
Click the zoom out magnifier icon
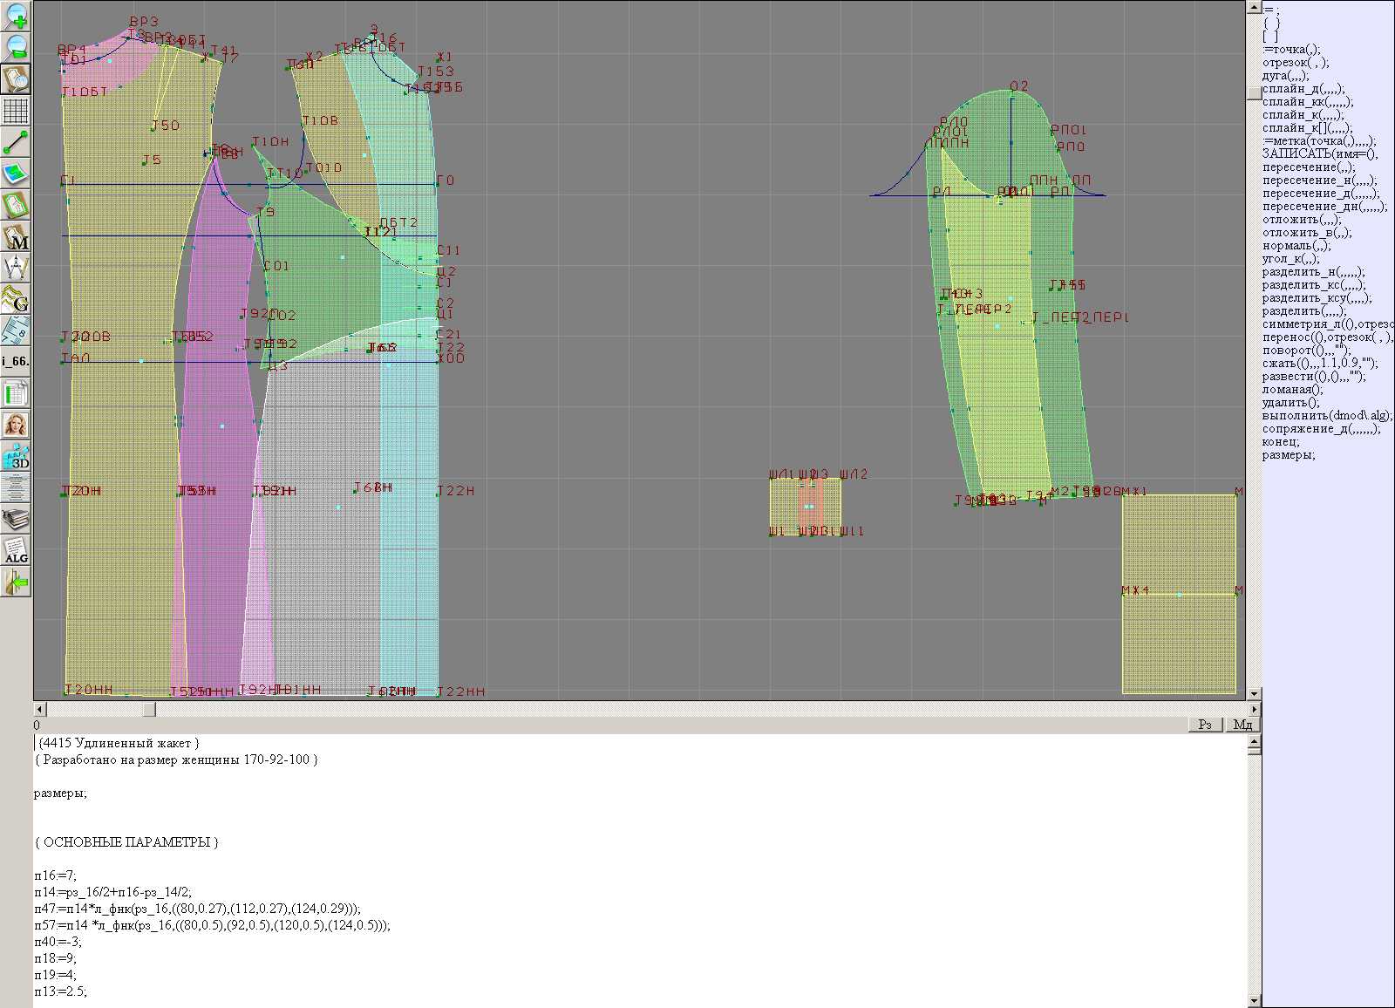pyautogui.click(x=16, y=47)
